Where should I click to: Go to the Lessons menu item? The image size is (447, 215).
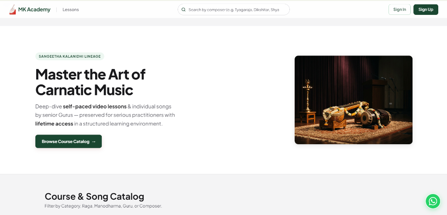71,10
